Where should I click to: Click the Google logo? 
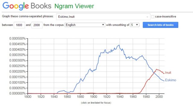pyautogui.click(x=15, y=6)
